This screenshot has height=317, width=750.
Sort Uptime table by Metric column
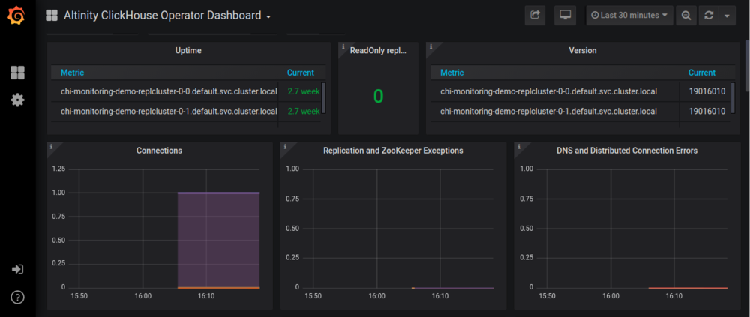pos(73,73)
